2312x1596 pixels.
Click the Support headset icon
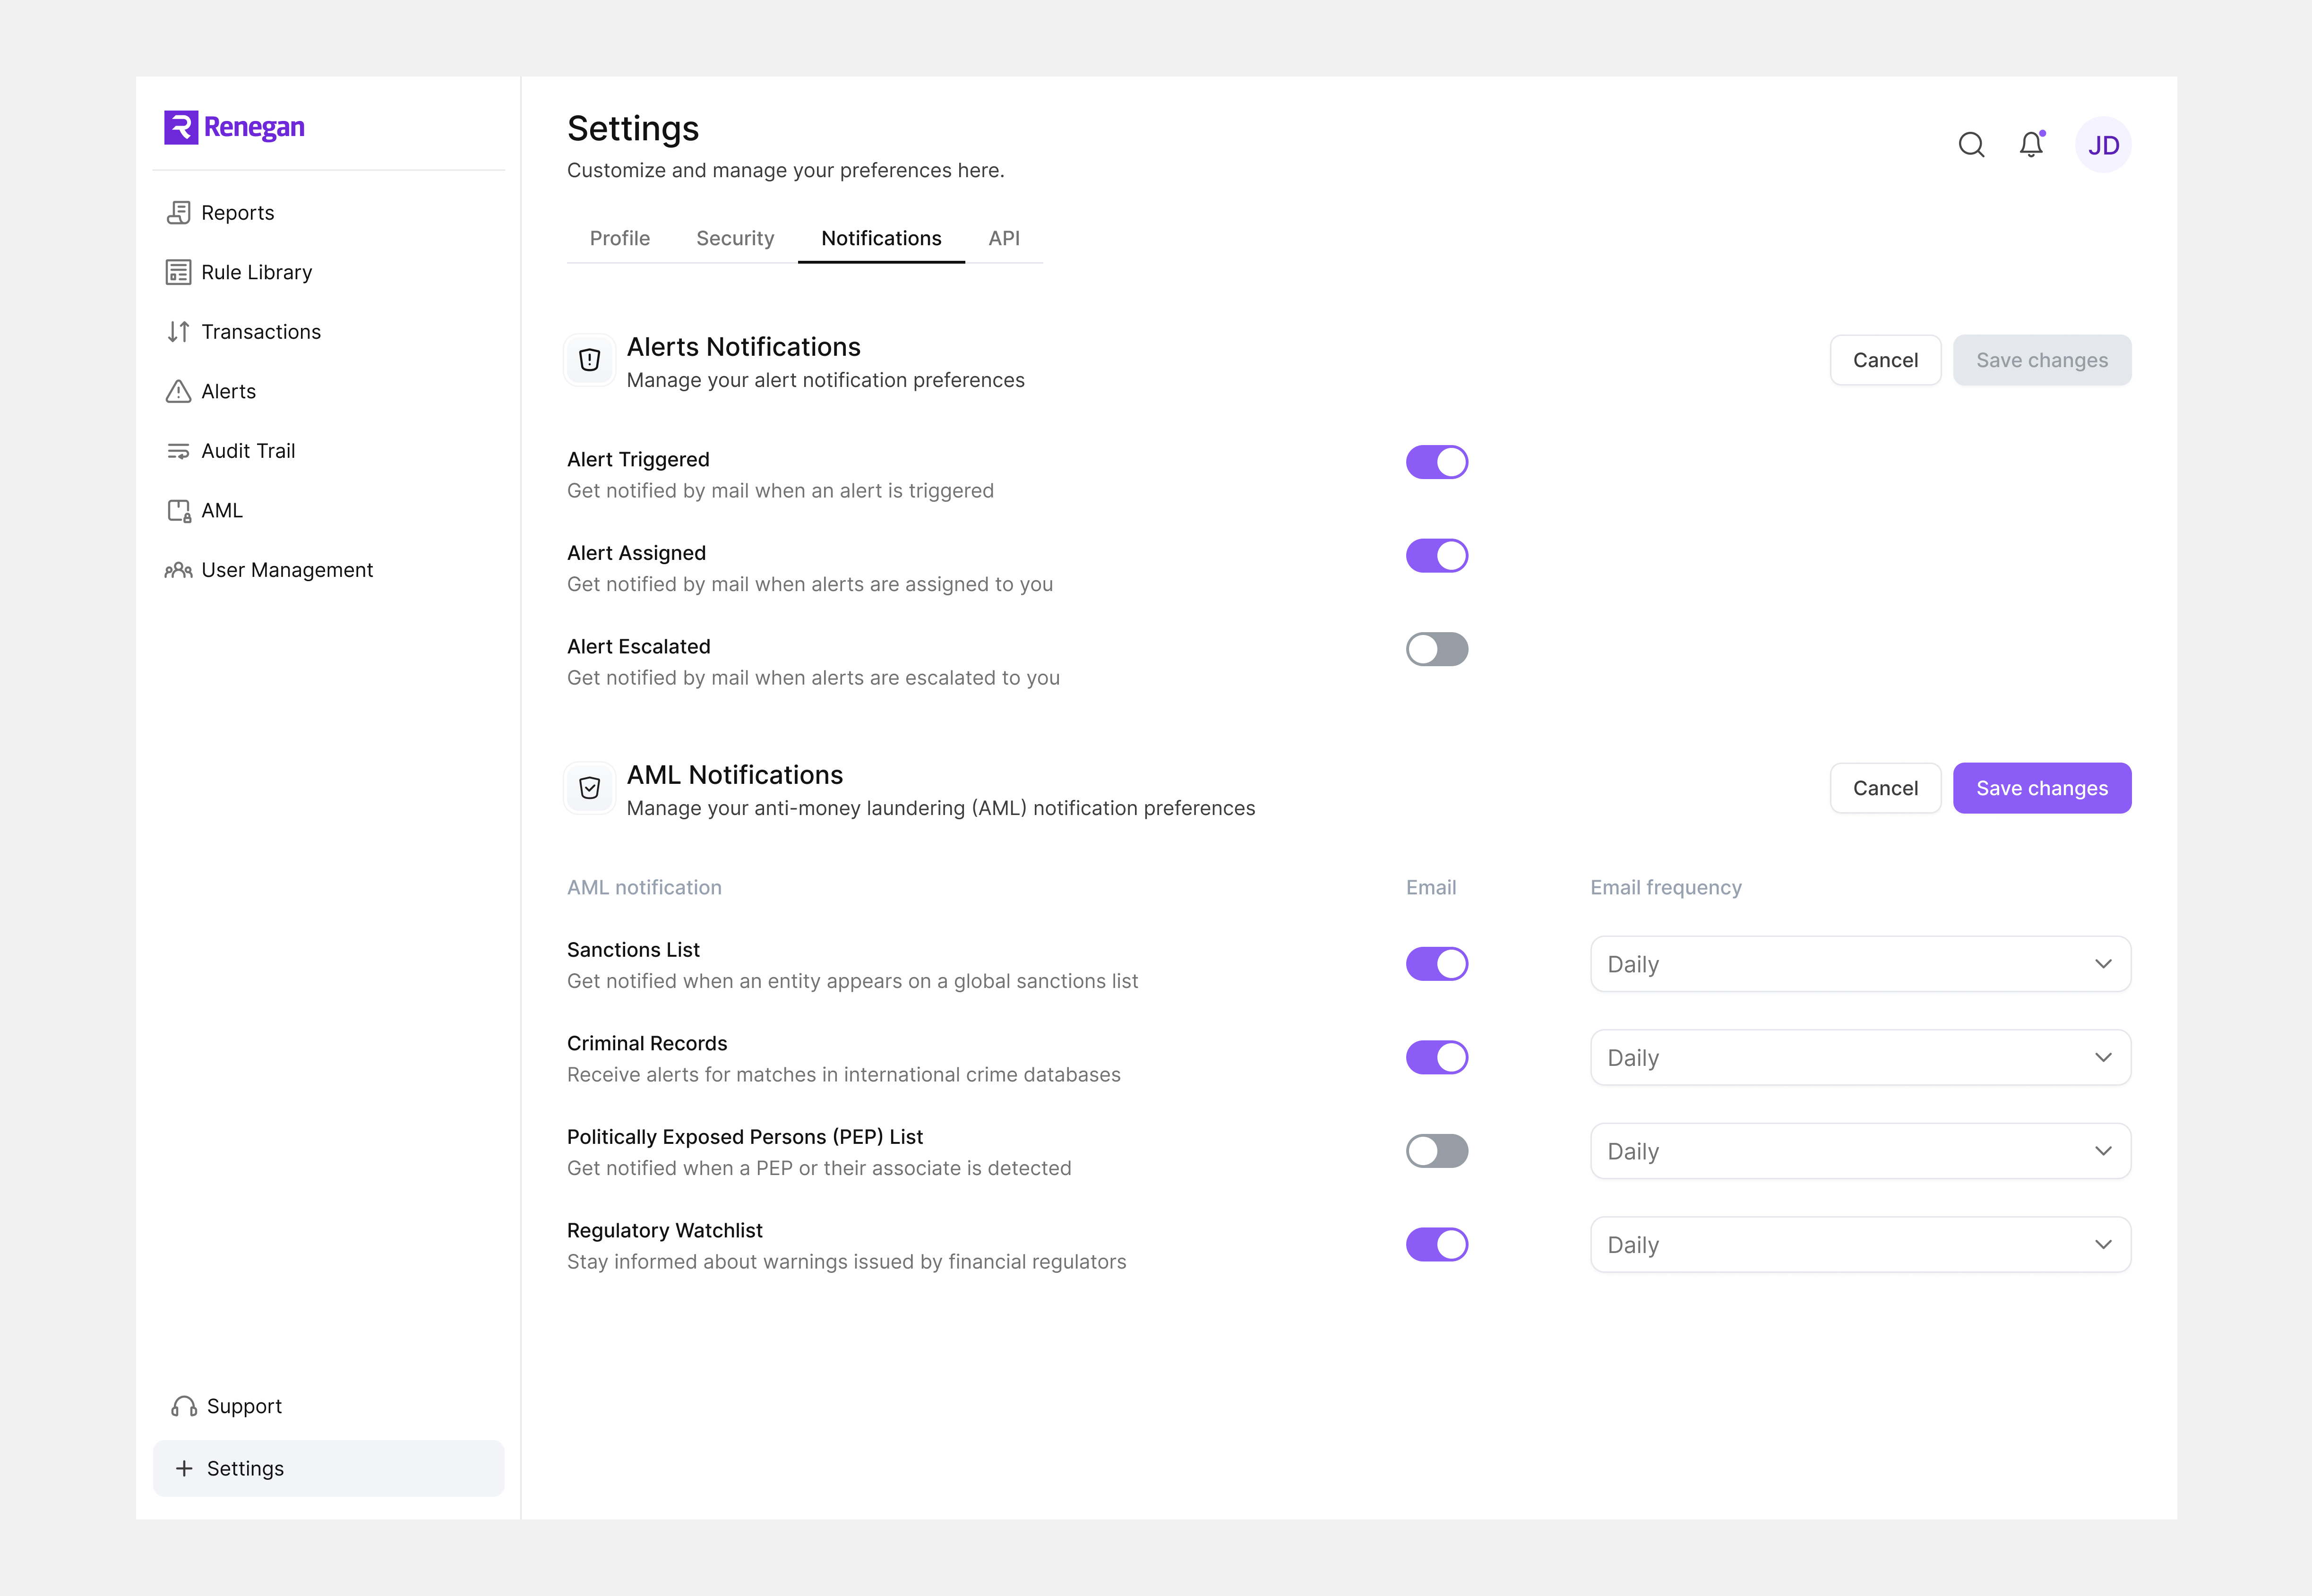coord(184,1406)
